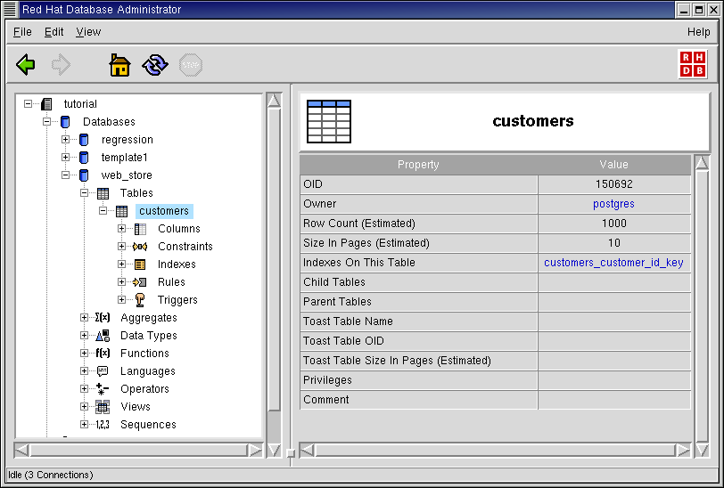Click the tutorial server icon in tree

(46, 104)
